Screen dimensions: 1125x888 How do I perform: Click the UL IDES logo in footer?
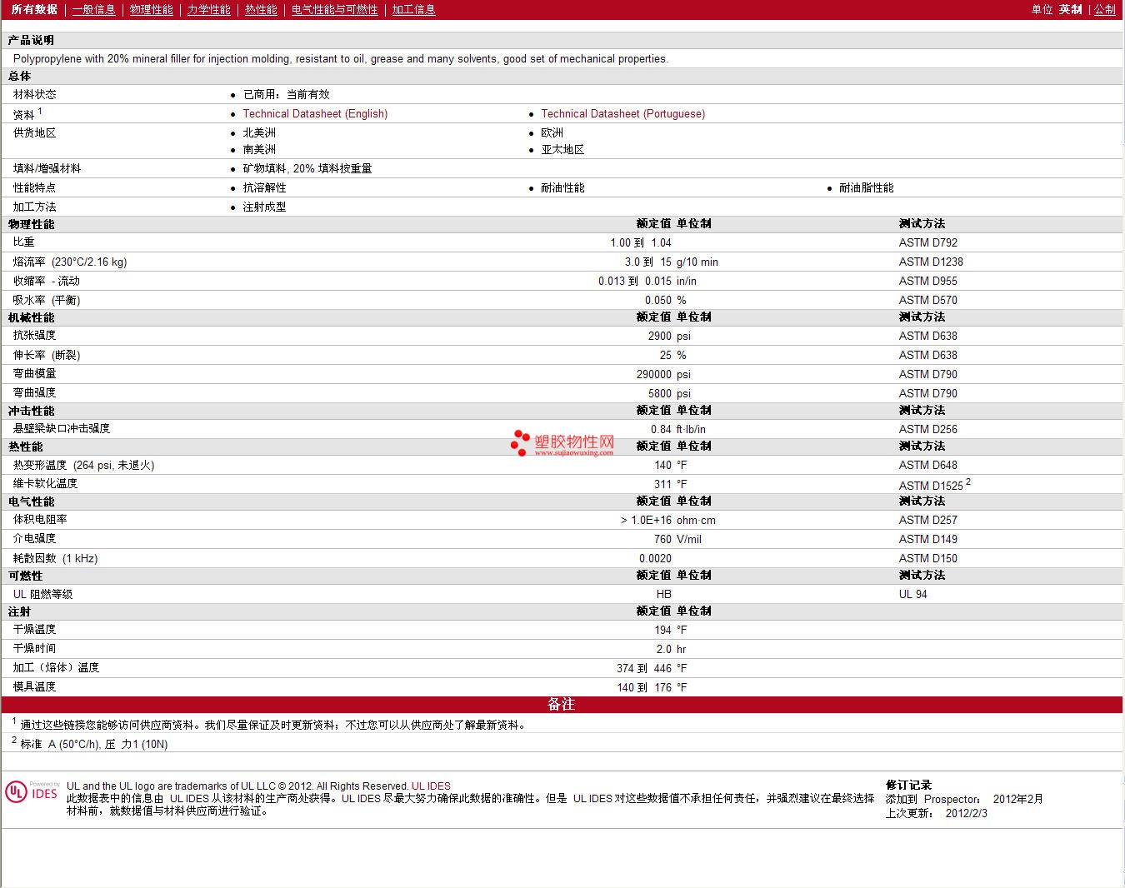click(x=32, y=791)
